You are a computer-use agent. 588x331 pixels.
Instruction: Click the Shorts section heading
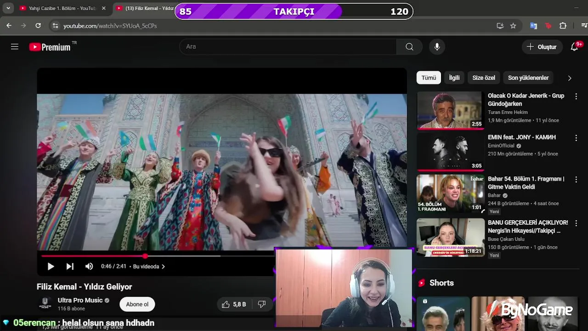[x=441, y=283]
